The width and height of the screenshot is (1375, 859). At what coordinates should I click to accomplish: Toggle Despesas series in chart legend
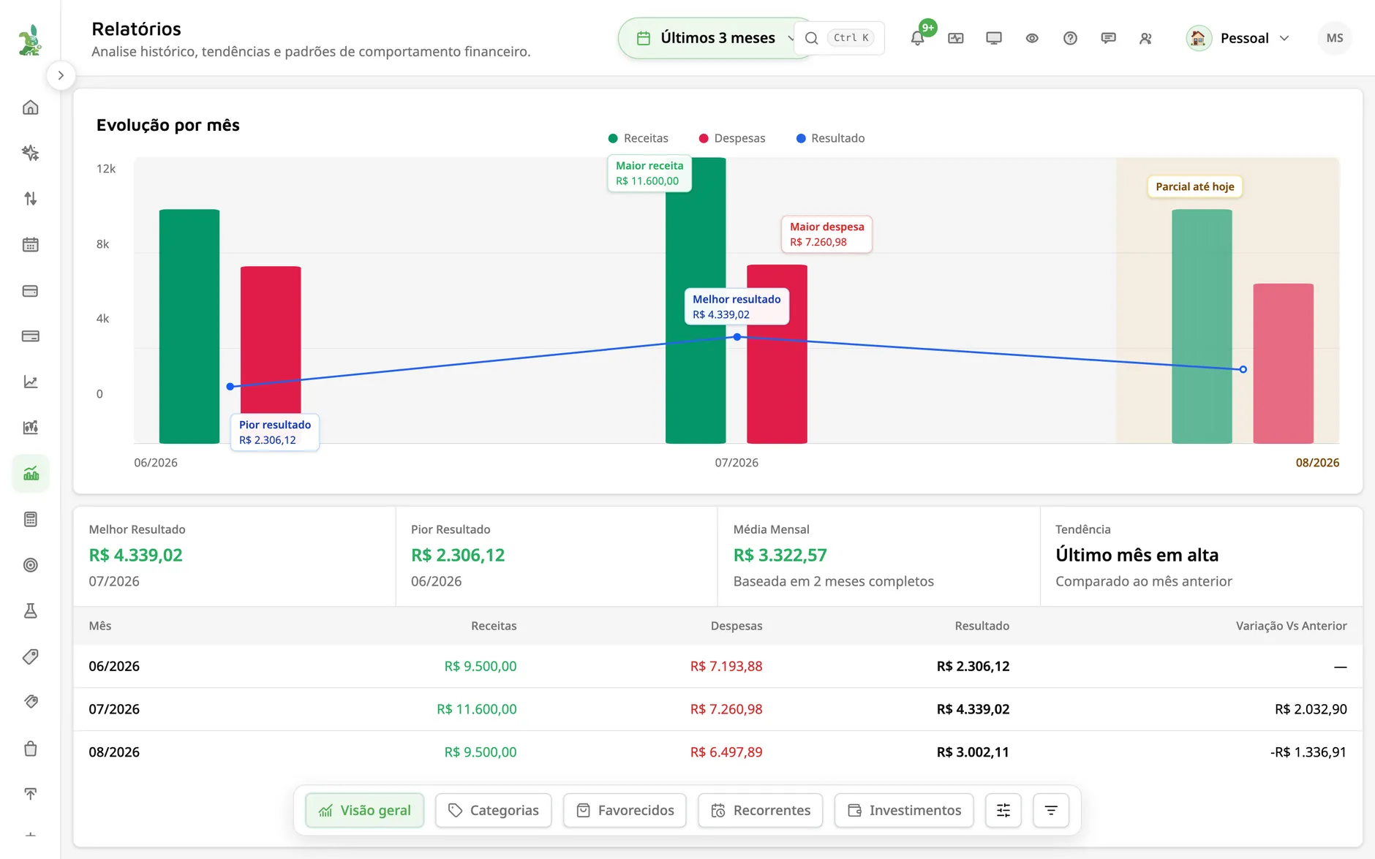(x=732, y=138)
